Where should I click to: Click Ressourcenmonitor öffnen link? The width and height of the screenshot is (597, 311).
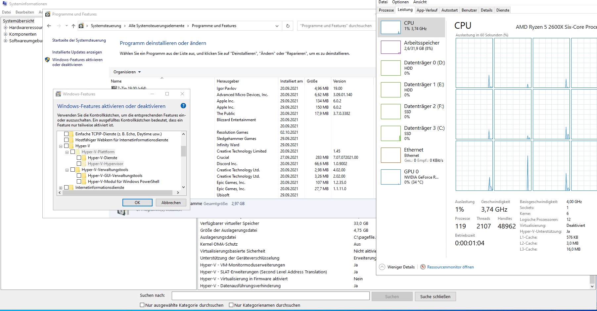[450, 267]
